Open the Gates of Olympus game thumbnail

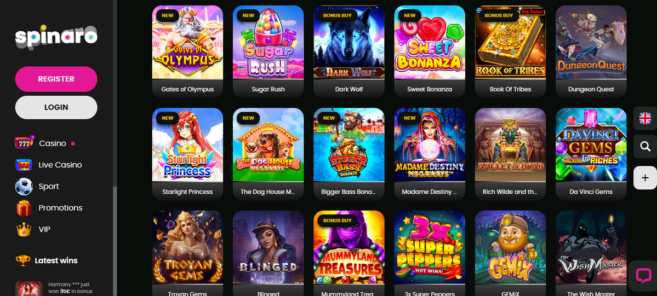(188, 42)
